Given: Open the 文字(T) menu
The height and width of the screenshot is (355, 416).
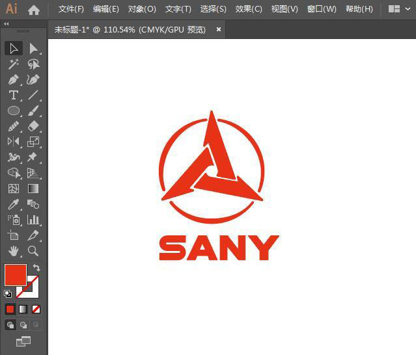Looking at the screenshot, I should pyautogui.click(x=178, y=9).
